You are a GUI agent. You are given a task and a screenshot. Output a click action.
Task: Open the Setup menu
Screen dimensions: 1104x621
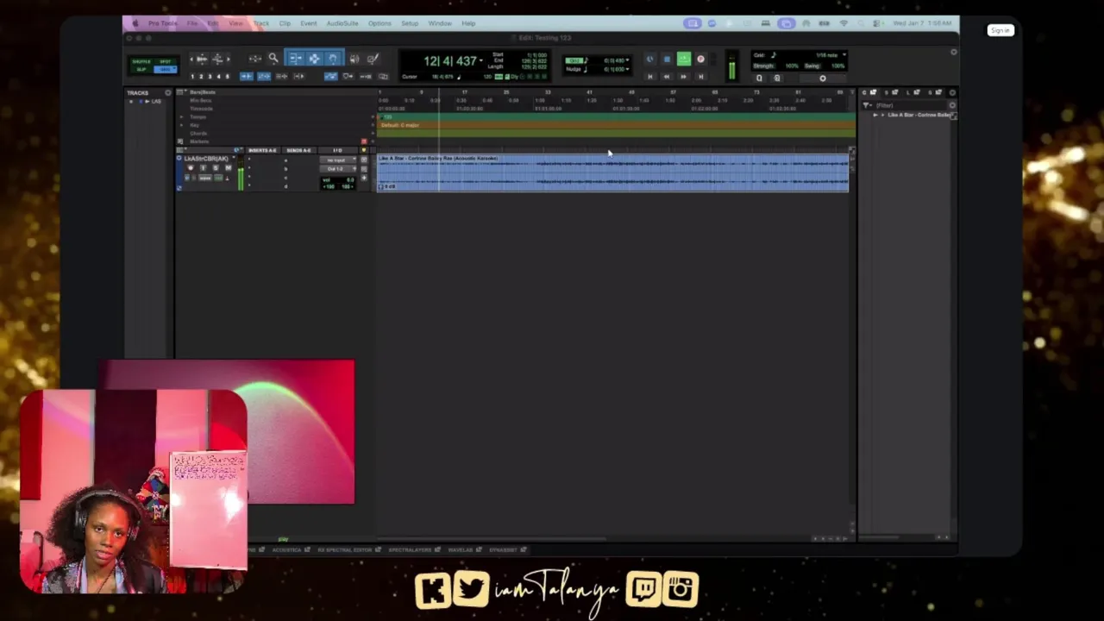410,23
